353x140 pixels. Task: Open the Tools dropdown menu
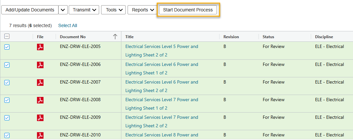tap(113, 10)
